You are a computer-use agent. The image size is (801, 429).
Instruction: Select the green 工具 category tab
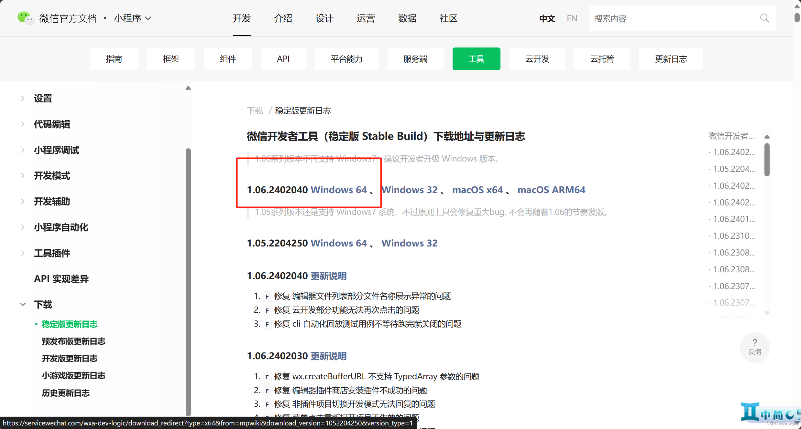[477, 59]
